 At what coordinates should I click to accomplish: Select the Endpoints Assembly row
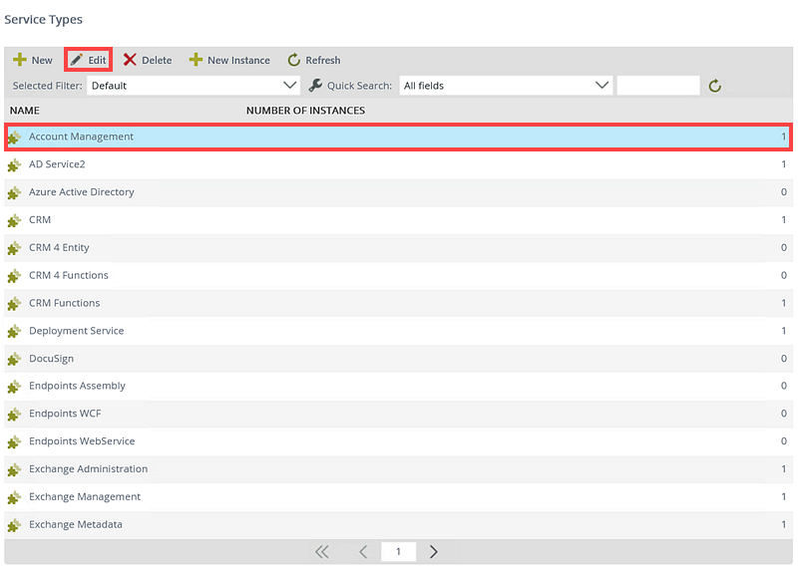(398, 386)
